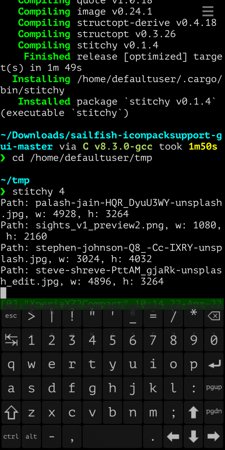Image resolution: width=225 pixels, height=450 pixels.
Task: Toggle the Shift key
Action: coord(11,412)
